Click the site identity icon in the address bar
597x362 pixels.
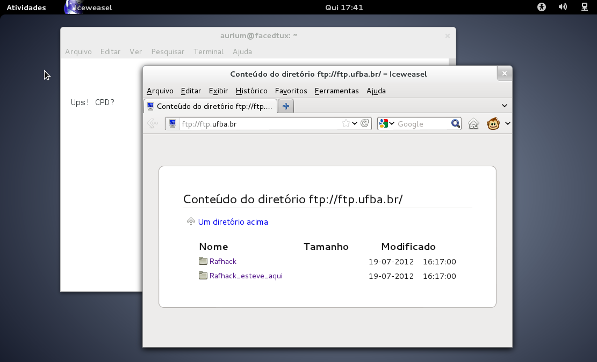click(x=172, y=123)
